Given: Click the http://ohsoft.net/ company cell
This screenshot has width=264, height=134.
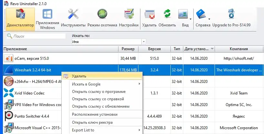Looking at the screenshot, I should [x=239, y=58].
